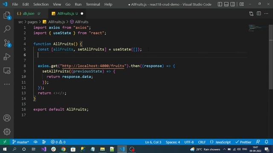Open the Run menu
273x153 pixels.
[78, 4]
